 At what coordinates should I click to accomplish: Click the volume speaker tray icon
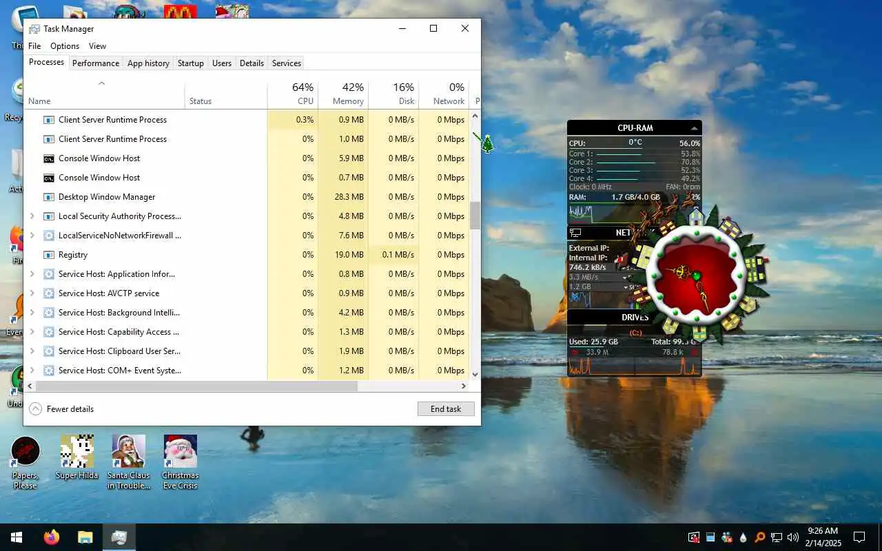tap(792, 537)
